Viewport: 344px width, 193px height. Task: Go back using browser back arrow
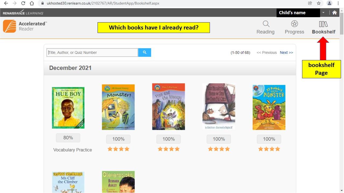click(x=6, y=3)
